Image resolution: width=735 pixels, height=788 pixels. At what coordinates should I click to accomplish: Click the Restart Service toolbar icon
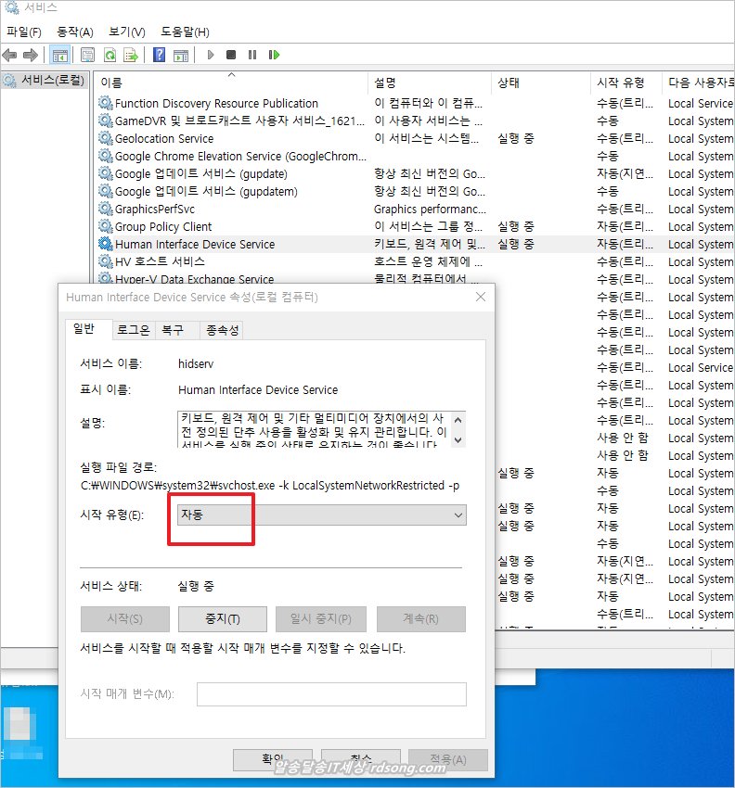click(274, 55)
